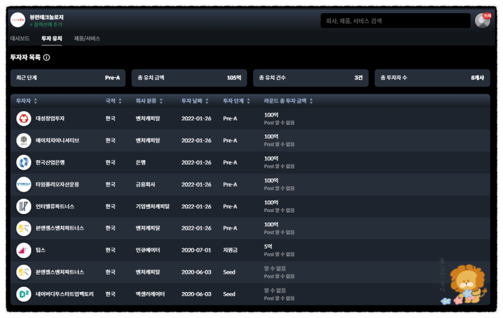
Task: Open the 인터밸류파트너스 investor name
Action: coord(55,206)
